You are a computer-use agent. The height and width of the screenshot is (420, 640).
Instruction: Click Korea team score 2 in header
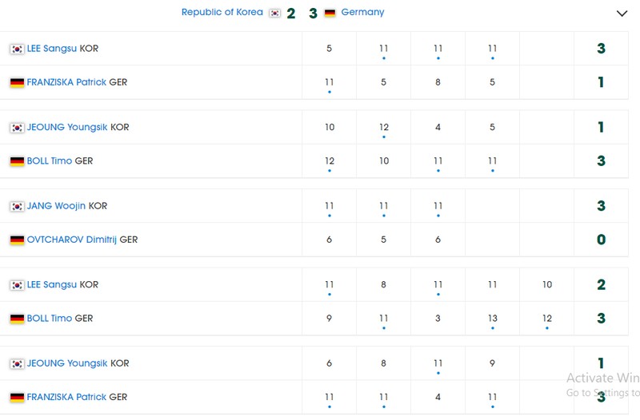tap(291, 14)
